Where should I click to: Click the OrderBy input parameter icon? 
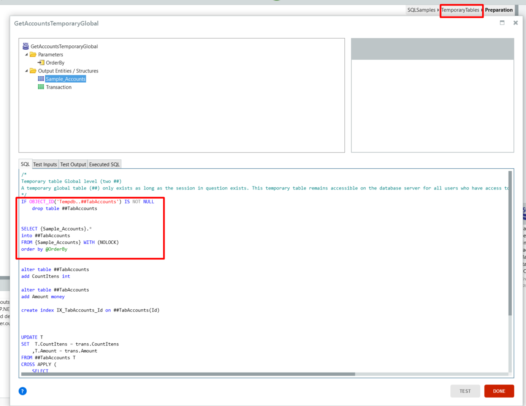[x=41, y=63]
